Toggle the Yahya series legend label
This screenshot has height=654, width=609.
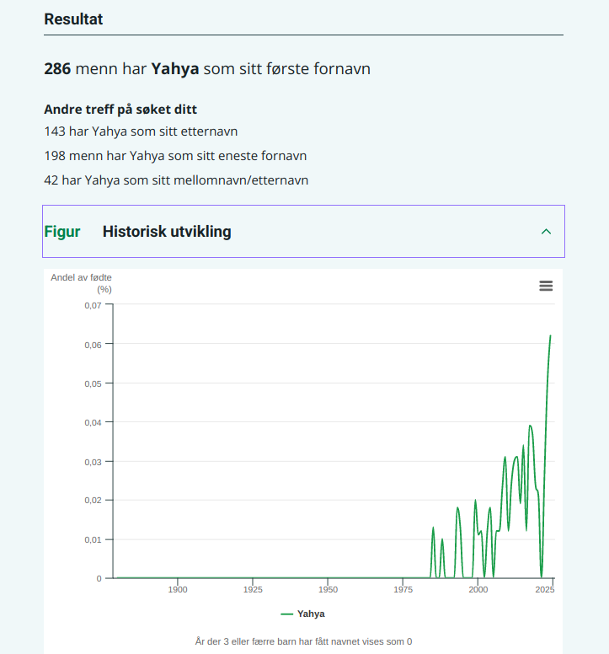pyautogui.click(x=311, y=614)
